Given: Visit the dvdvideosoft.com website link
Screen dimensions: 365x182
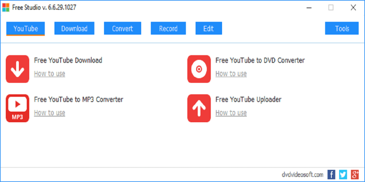Looking at the screenshot, I should click(x=302, y=175).
